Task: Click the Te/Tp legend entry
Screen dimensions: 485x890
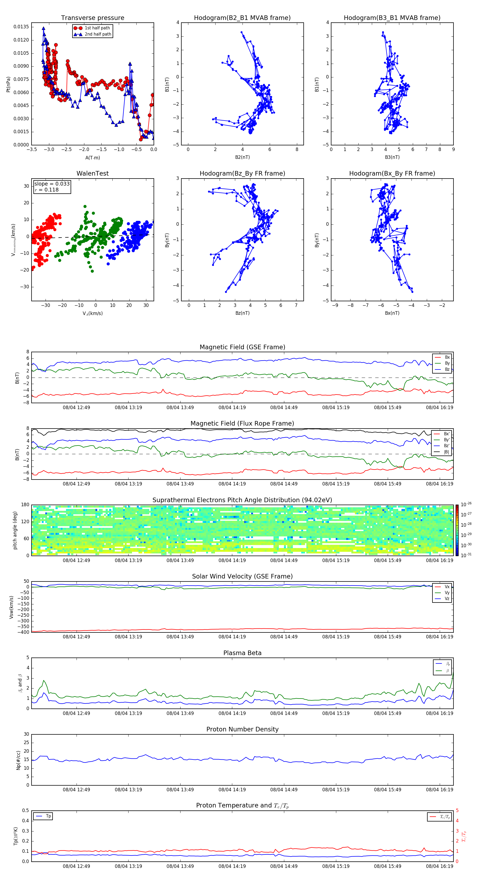Action: pos(439,817)
